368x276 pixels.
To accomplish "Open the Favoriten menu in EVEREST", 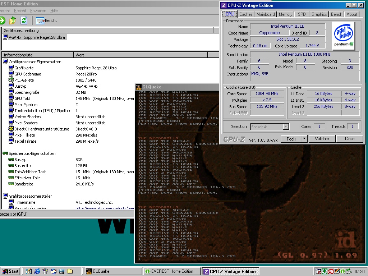I will [38, 11].
